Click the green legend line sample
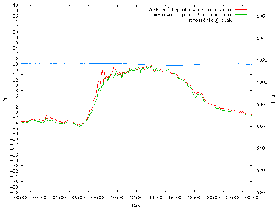This screenshot has width=278, height=208. (241, 15)
